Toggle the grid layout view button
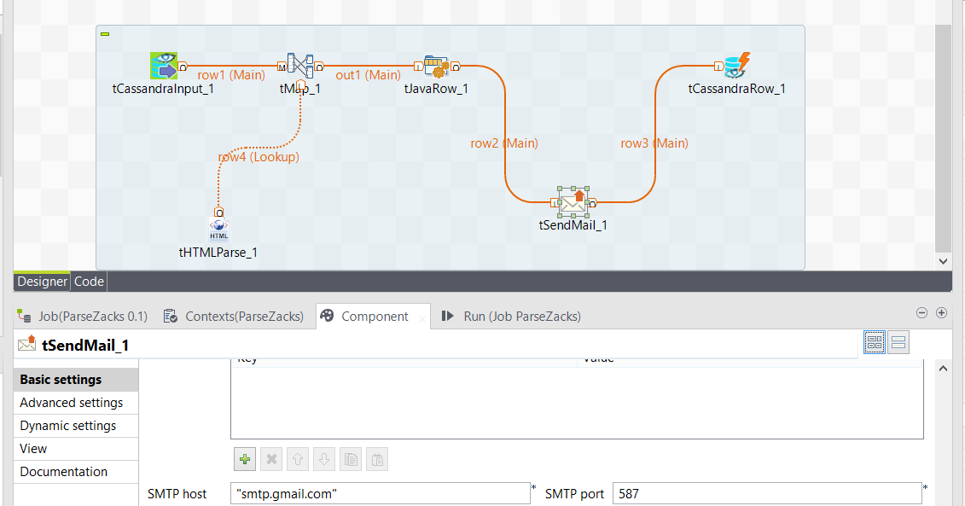 (x=874, y=341)
